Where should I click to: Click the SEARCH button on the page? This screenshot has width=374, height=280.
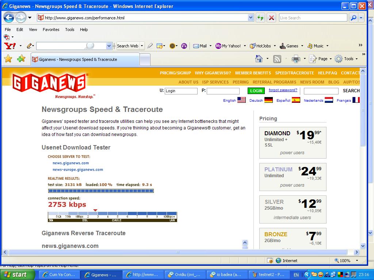click(x=351, y=91)
